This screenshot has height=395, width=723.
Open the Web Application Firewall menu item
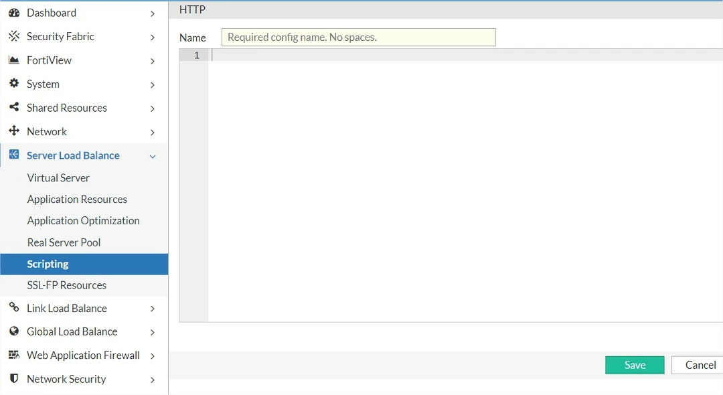pos(83,355)
